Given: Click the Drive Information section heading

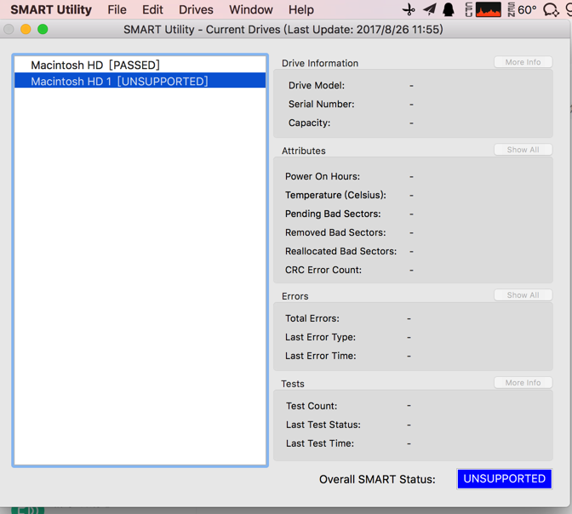Looking at the screenshot, I should click(x=320, y=64).
